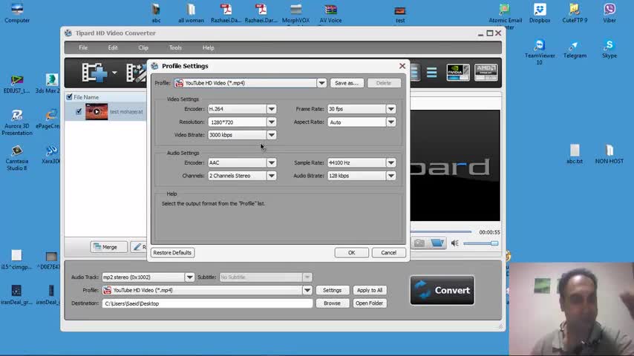634x356 pixels.
Task: Confirm settings with OK button
Action: (x=351, y=253)
